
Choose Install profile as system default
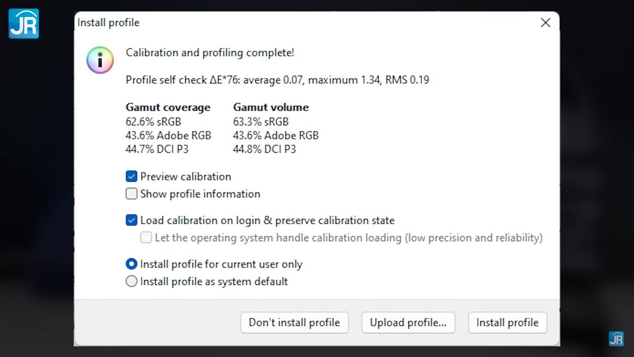coord(131,282)
